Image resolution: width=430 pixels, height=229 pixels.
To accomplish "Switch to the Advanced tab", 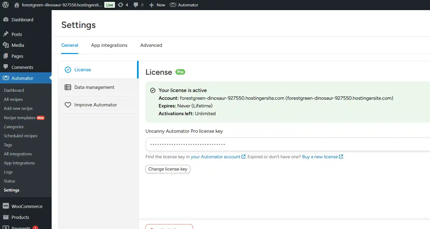I will (151, 45).
